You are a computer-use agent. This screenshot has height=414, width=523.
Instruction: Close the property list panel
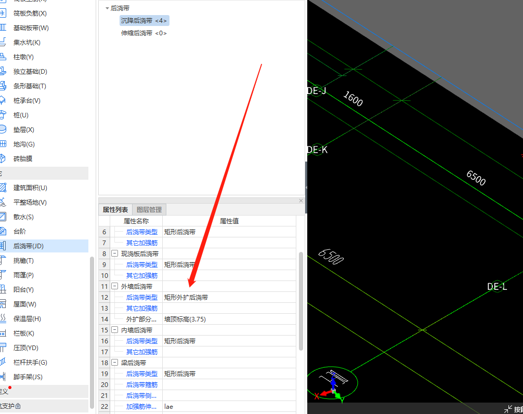click(301, 201)
